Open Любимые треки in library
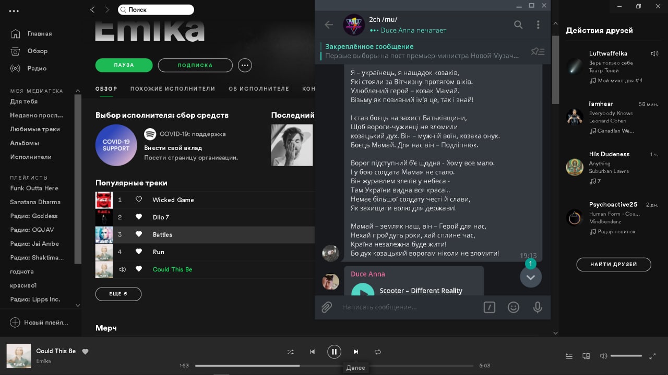This screenshot has height=375, width=668. coord(35,129)
